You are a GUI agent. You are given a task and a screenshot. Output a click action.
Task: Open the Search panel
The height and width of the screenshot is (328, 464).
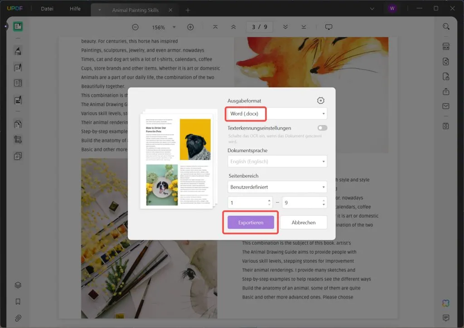tap(446, 26)
